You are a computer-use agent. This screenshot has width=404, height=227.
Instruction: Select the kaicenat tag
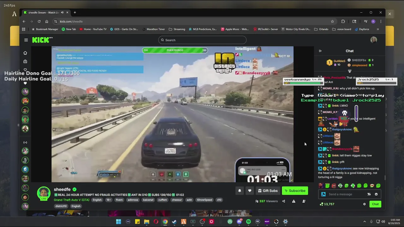coord(148,200)
